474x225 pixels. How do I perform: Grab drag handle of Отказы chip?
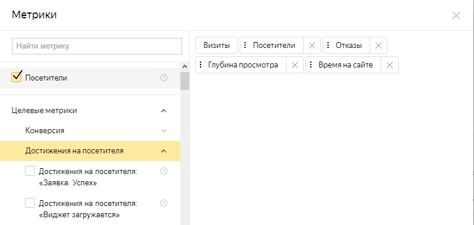(328, 46)
